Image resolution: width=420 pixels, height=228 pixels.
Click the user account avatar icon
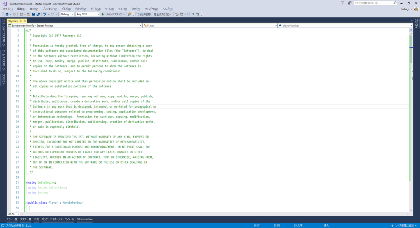pos(416,9)
